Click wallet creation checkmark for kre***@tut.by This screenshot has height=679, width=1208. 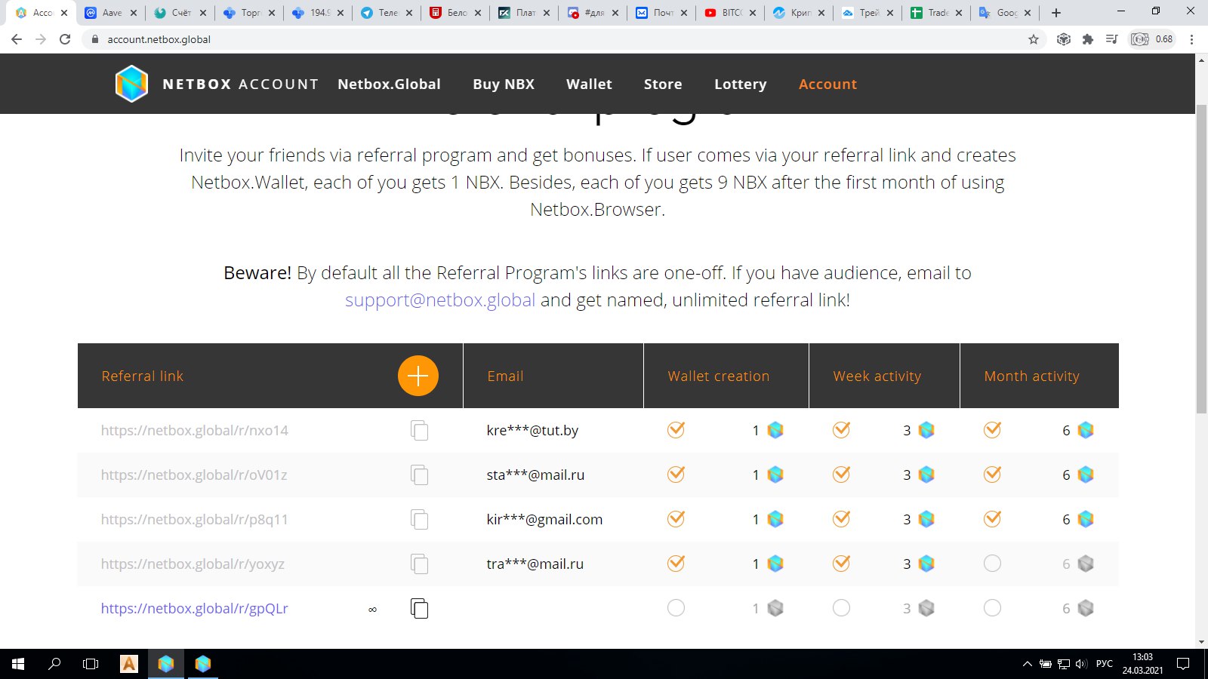pos(676,429)
